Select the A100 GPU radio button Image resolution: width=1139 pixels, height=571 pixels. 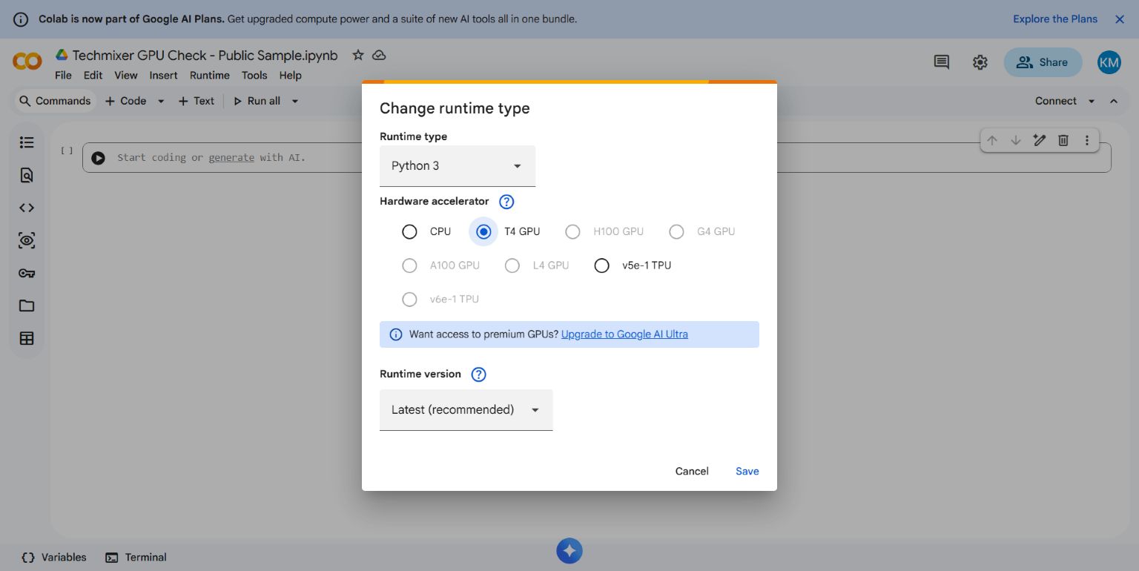[x=409, y=265]
